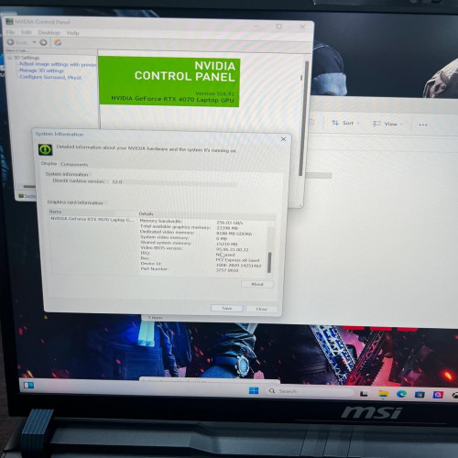The image size is (458, 458).
Task: Expand the Sort dropdown
Action: click(345, 123)
